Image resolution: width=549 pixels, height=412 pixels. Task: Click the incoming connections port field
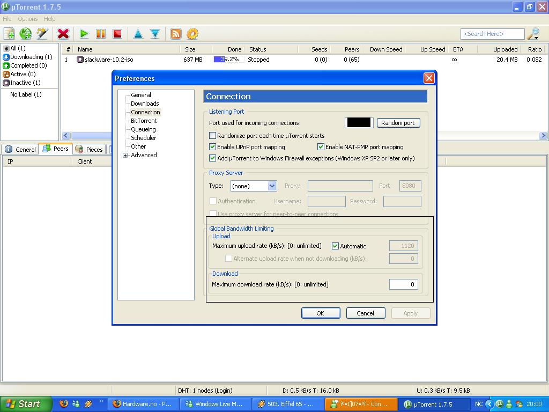click(x=359, y=123)
